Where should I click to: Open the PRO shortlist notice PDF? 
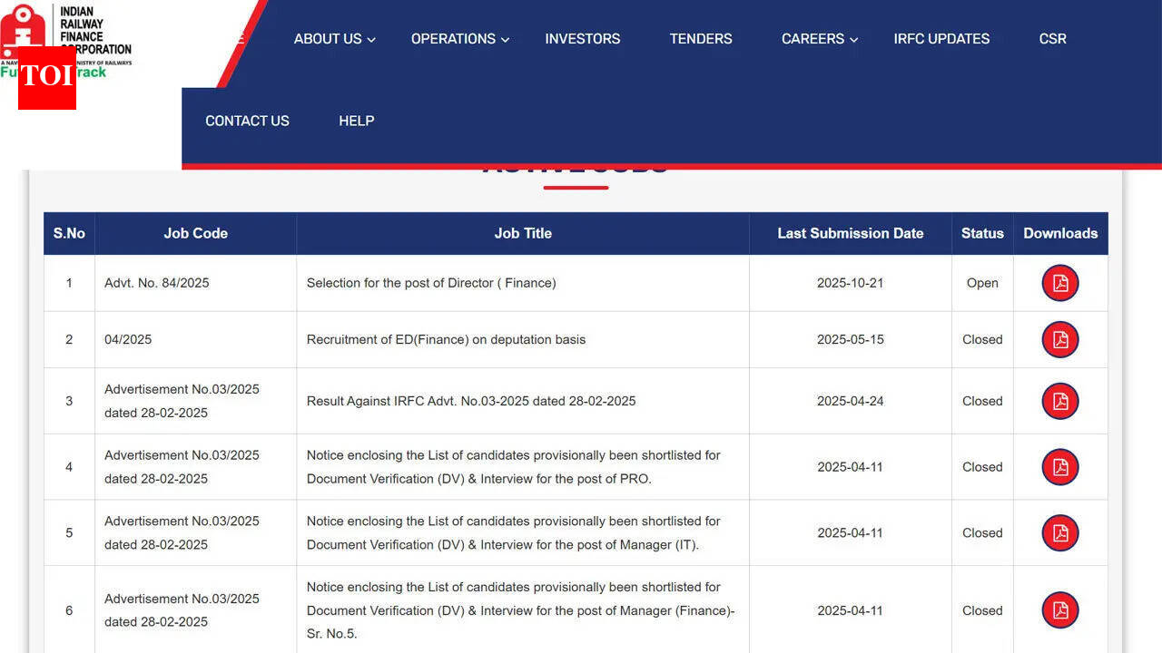click(x=1059, y=467)
